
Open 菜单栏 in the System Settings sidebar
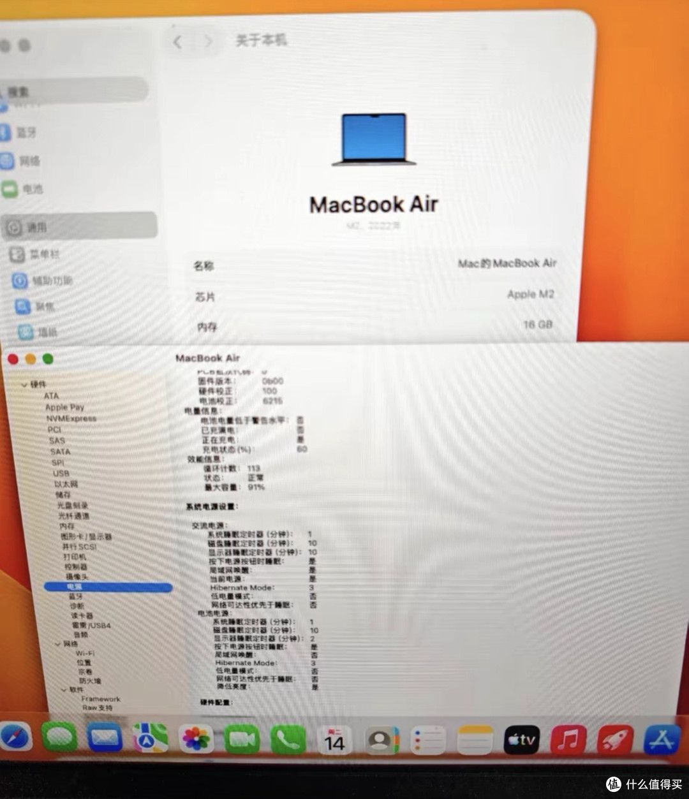tap(35, 254)
